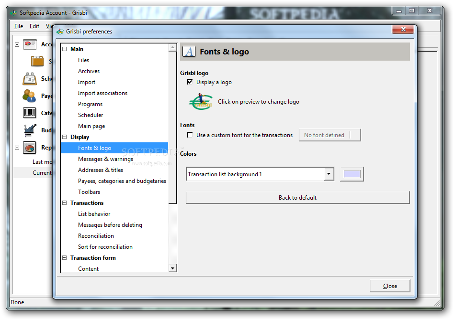Collapse the Main tree section
454x320 pixels.
coord(65,49)
